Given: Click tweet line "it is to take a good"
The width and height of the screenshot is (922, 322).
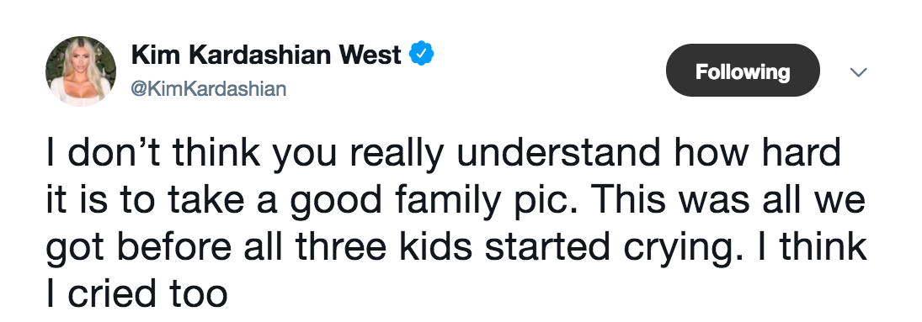Looking at the screenshot, I should [456, 201].
